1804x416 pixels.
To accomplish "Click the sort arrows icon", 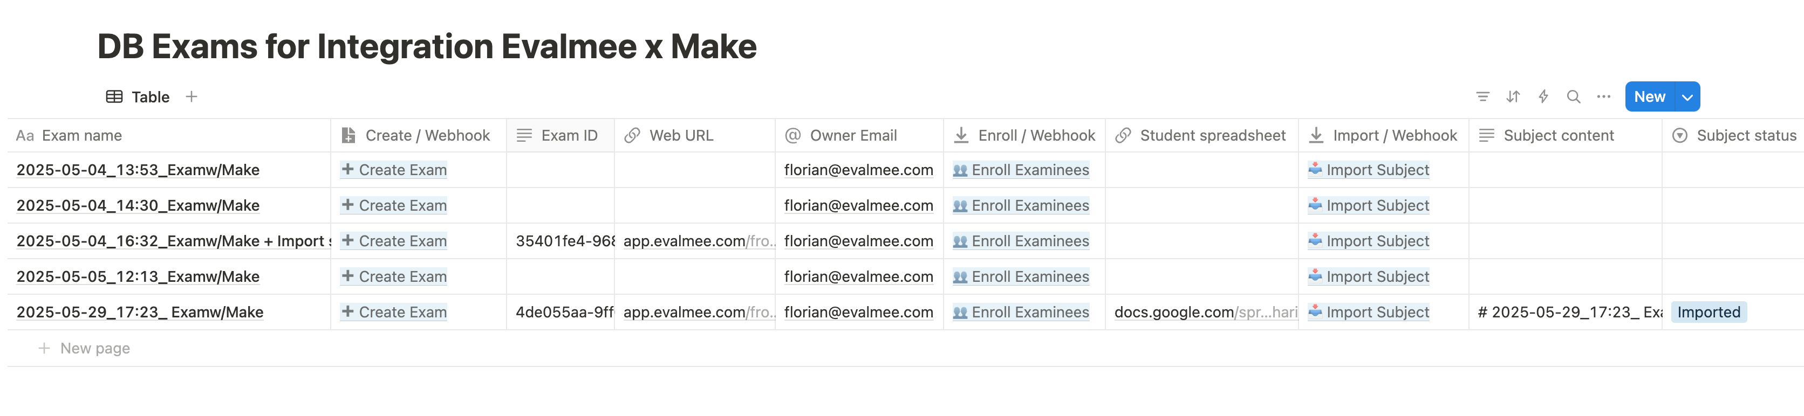I will point(1513,96).
